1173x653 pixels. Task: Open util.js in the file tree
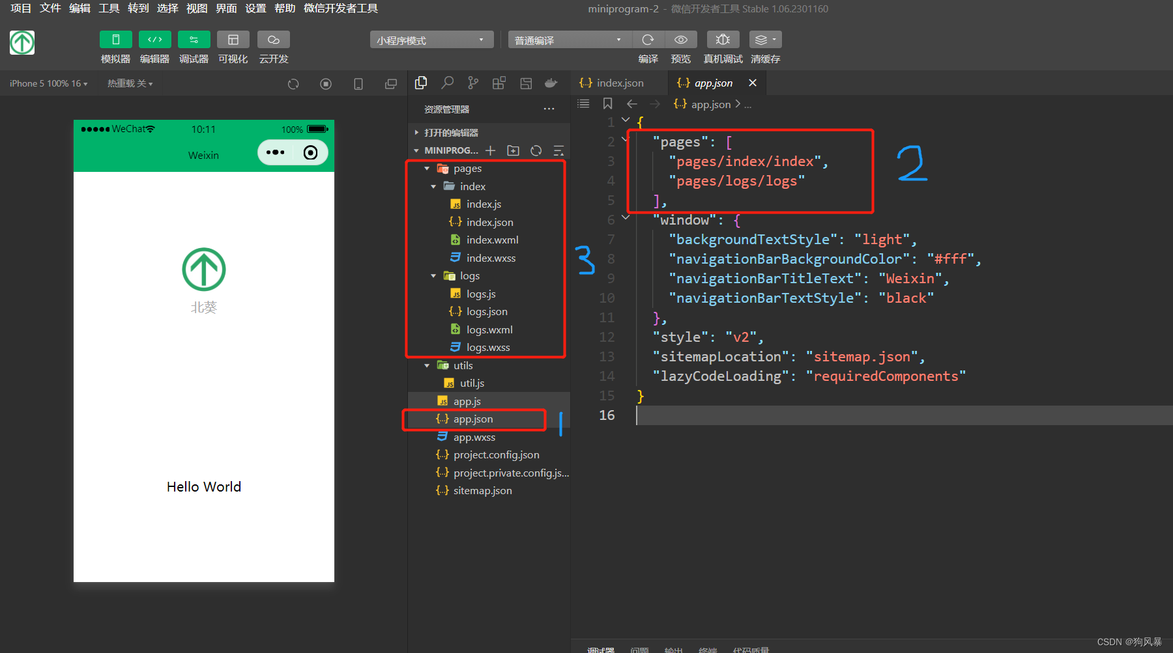472,383
